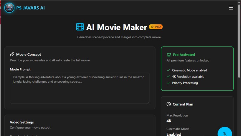This screenshot has width=241, height=136.
Task: Click the Pro Activated title
Action: [x=184, y=55]
